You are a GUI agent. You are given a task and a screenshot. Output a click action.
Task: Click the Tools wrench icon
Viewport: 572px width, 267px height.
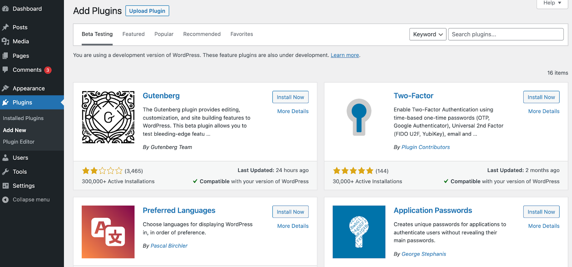pyautogui.click(x=5, y=172)
